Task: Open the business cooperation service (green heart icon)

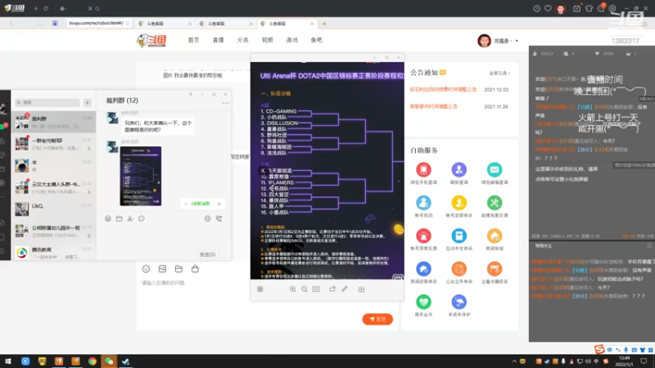Action: [x=423, y=302]
